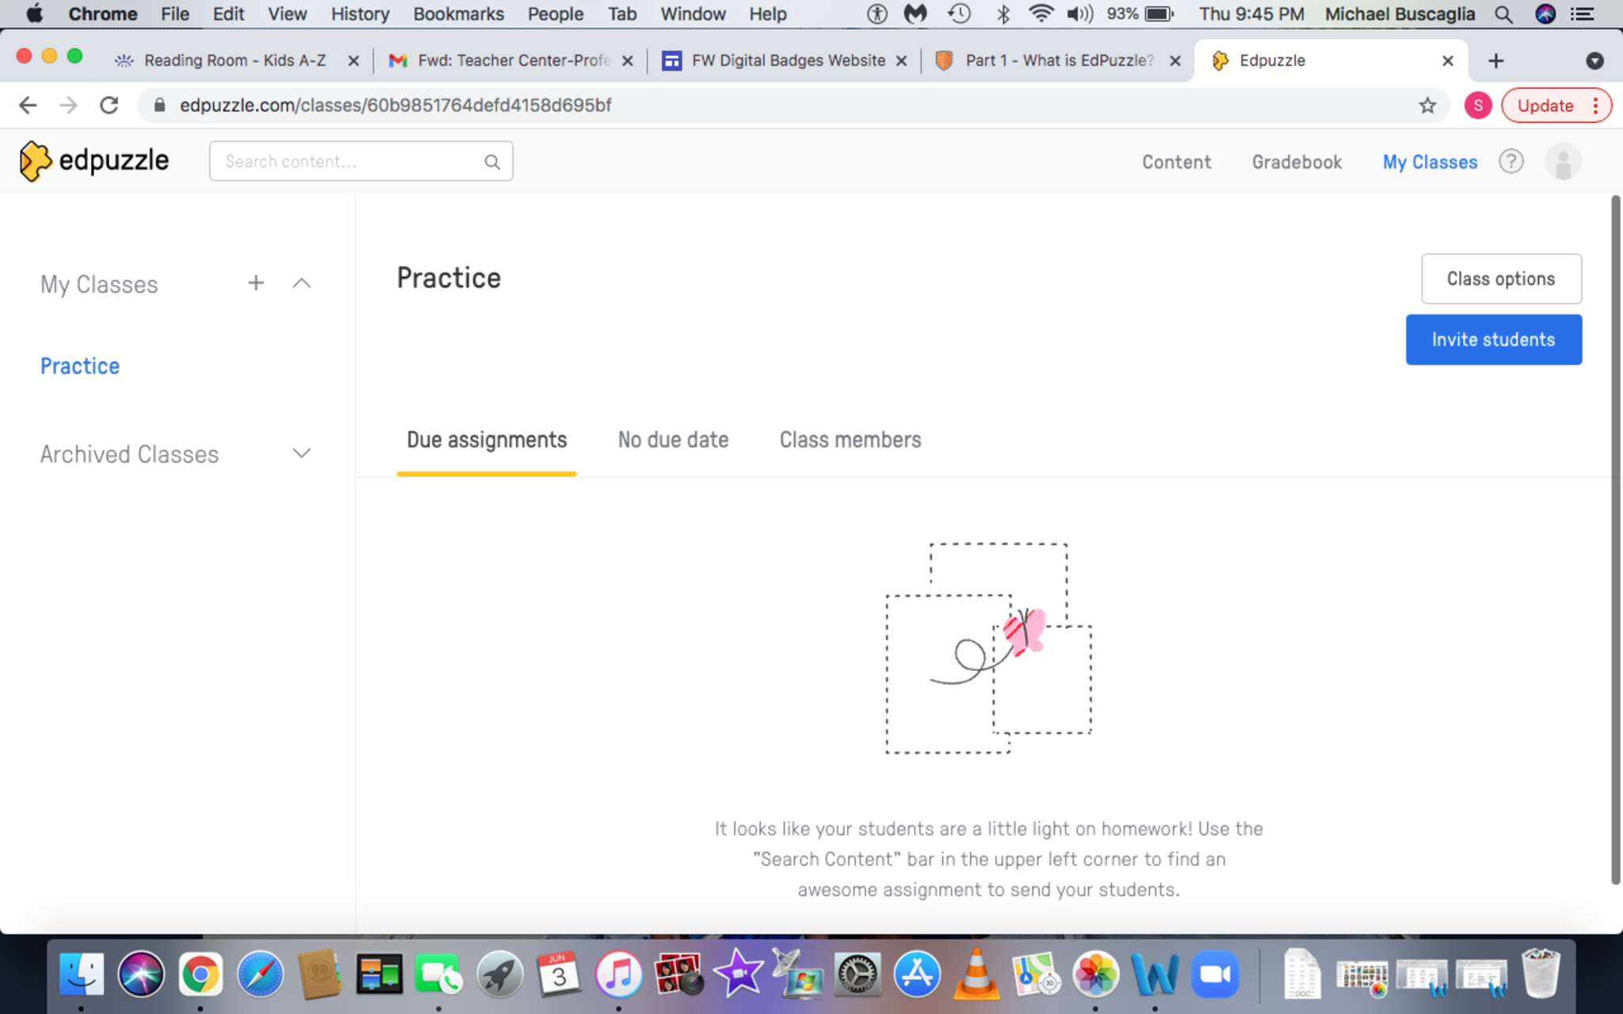
Task: Click the search magnifier icon in content search
Action: coord(492,162)
